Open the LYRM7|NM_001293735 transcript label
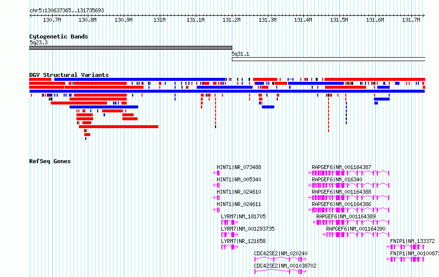Image resolution: width=439 pixels, height=277 pixels. [248, 229]
